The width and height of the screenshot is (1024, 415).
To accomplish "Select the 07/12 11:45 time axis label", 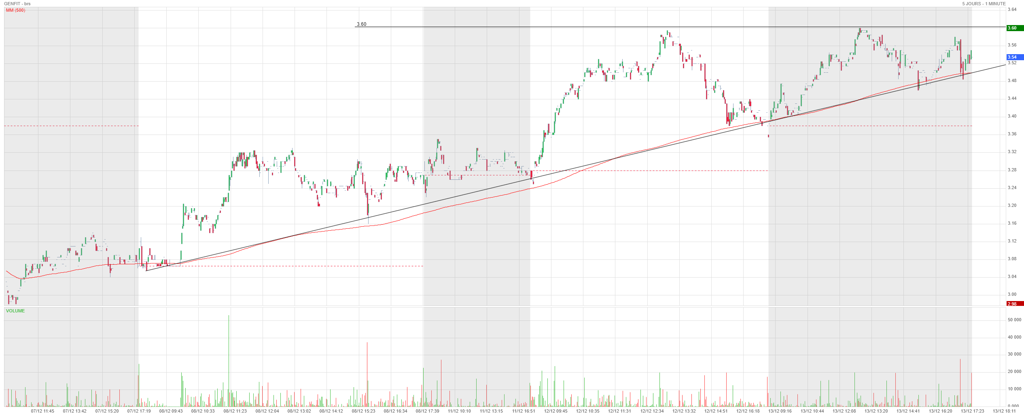I will 42,411.
